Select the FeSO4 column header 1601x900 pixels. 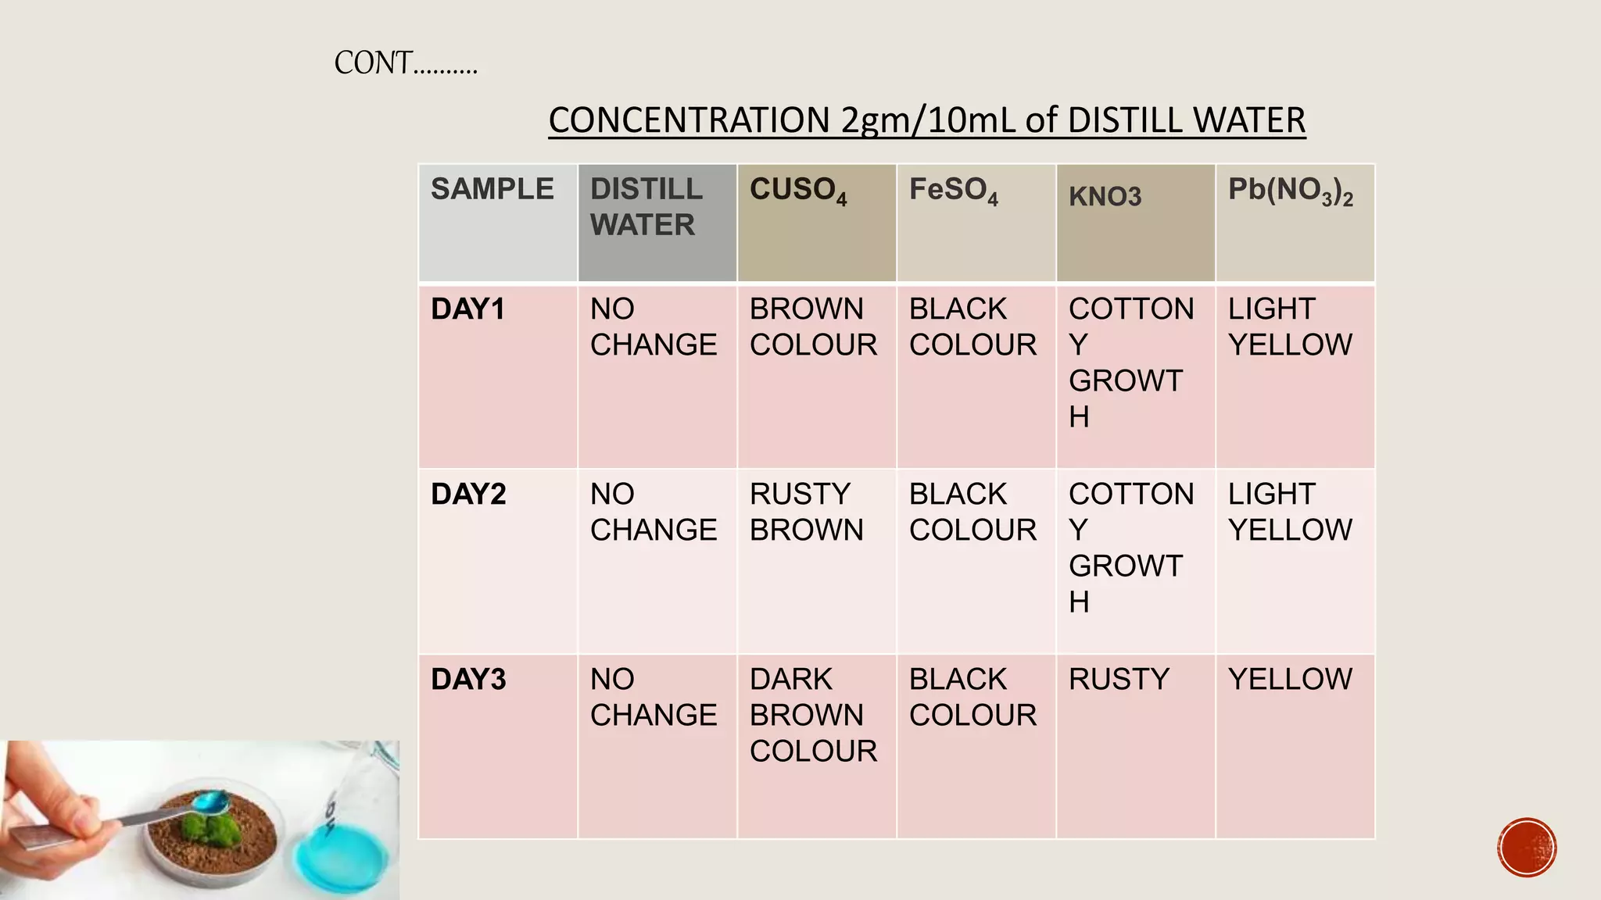(976, 223)
